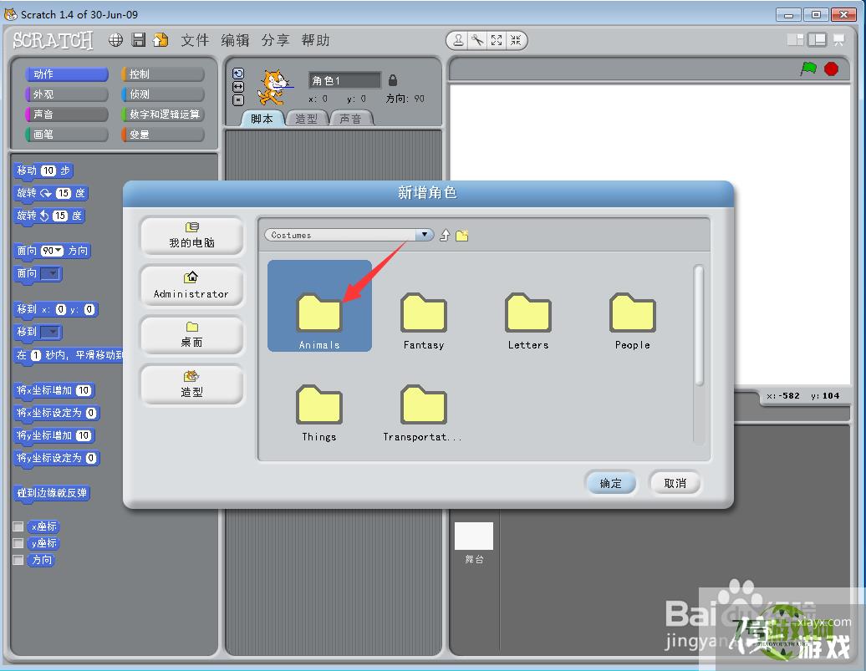Select the 画笔 block category
866x671 pixels.
click(x=66, y=135)
